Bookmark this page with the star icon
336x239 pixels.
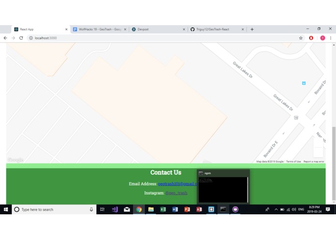(x=301, y=38)
